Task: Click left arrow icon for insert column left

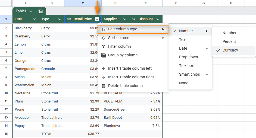Action: (103, 69)
